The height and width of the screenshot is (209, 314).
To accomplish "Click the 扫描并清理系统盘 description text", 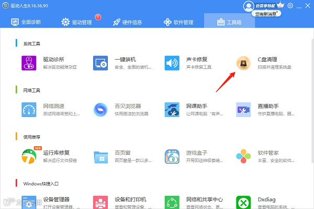I will coord(274,67).
